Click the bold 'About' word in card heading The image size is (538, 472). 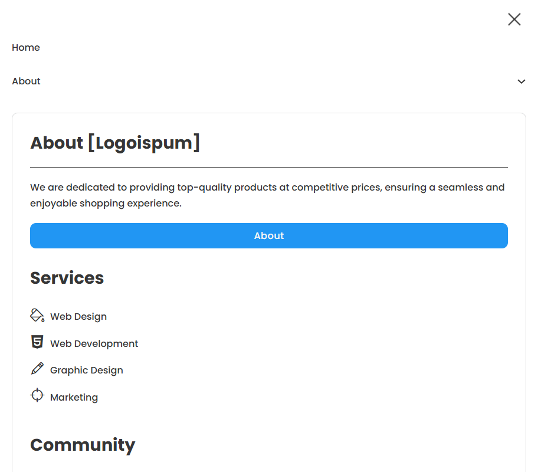point(57,143)
